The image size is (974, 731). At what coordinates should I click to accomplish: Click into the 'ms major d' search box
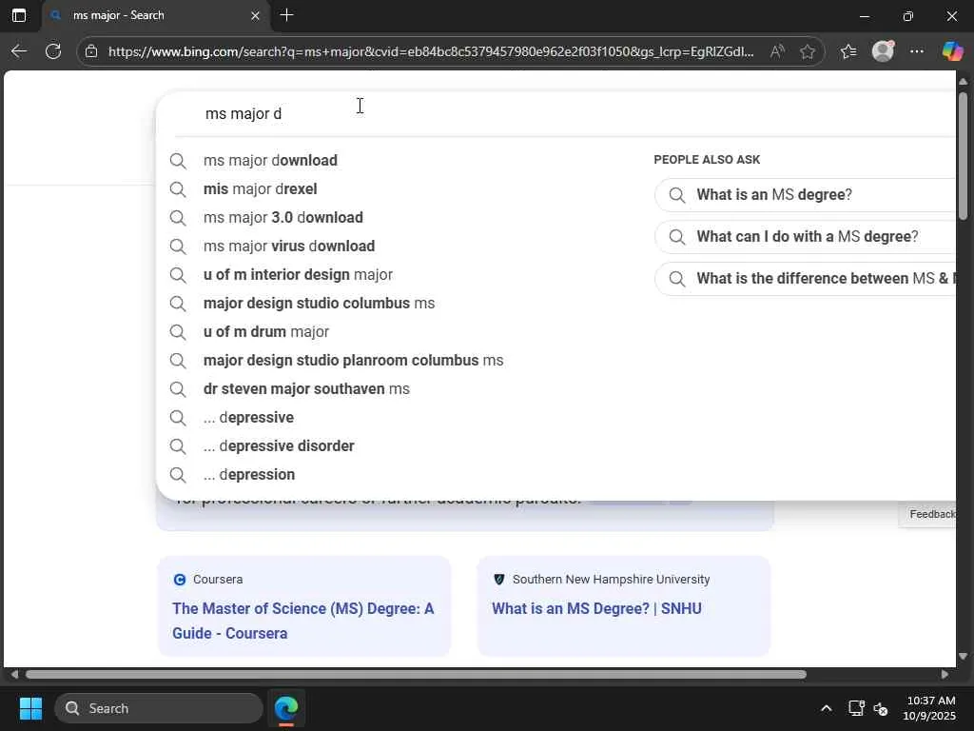click(559, 114)
